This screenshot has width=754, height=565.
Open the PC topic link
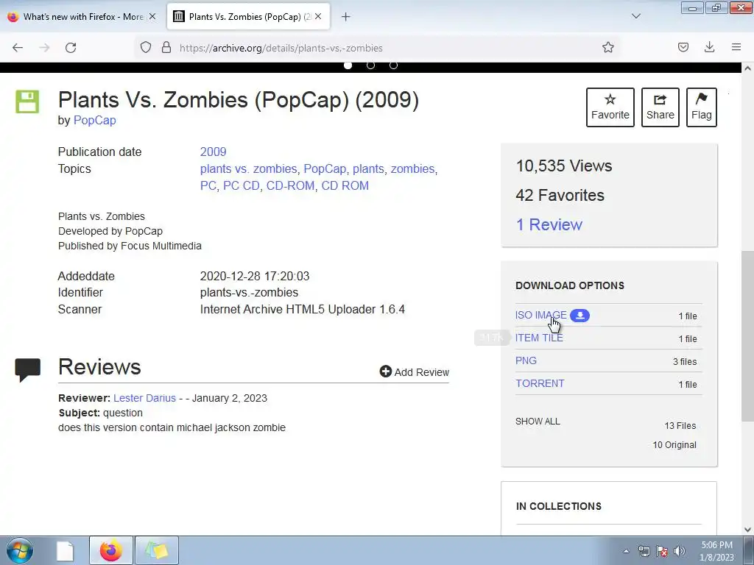(x=208, y=185)
